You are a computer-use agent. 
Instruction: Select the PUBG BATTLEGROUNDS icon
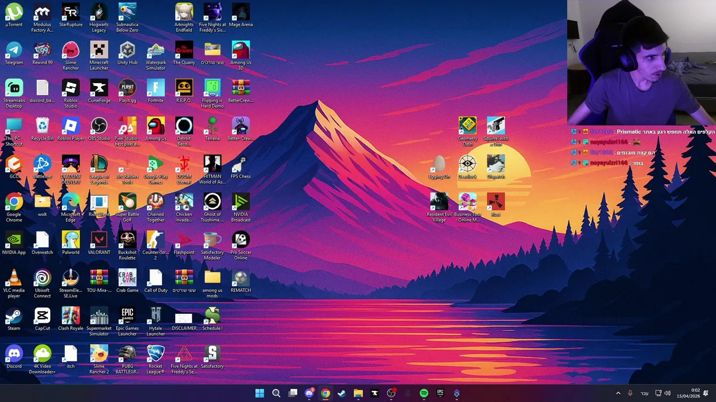coord(128,360)
